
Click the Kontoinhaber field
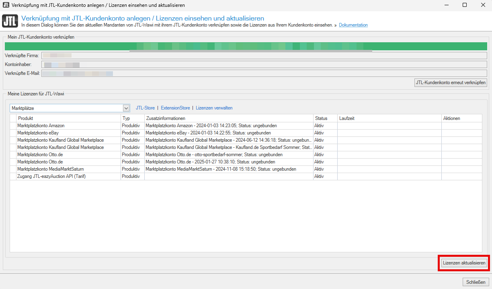pos(264,64)
